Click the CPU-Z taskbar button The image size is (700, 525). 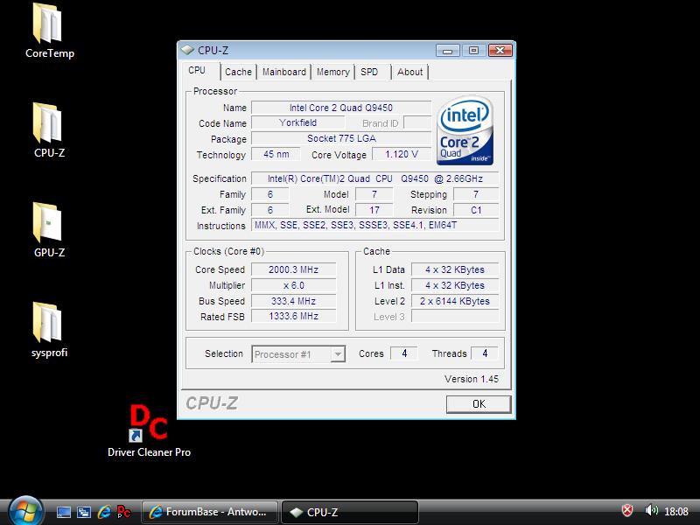[350, 512]
